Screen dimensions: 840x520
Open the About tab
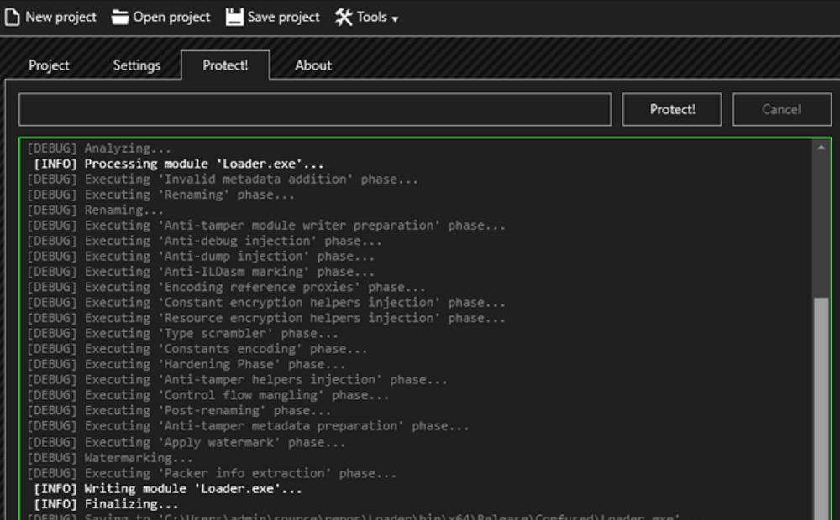[x=313, y=65]
